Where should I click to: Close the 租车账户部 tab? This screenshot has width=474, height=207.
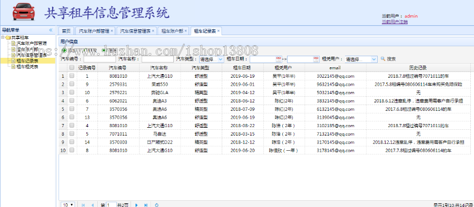[185, 31]
